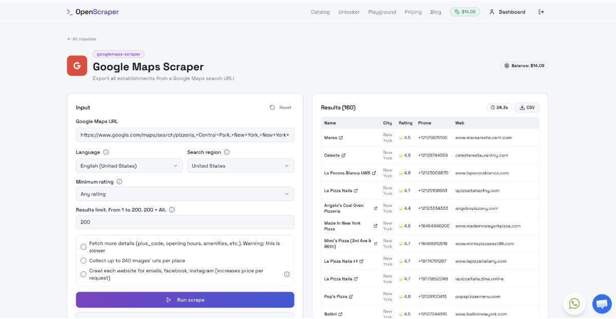The width and height of the screenshot is (616, 319).
Task: Click phone number +12128100415
Action: [x=433, y=296]
